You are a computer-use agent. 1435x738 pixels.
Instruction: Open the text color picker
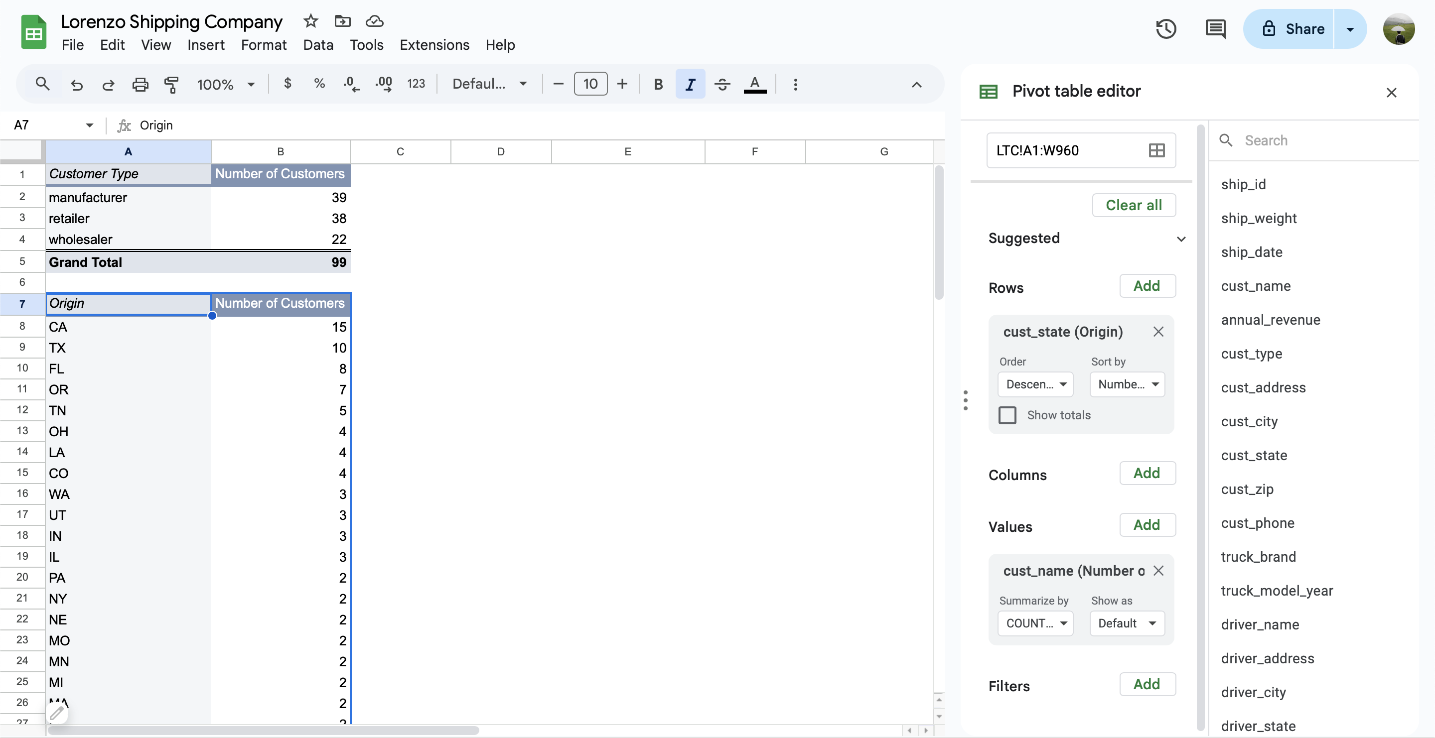pos(754,84)
